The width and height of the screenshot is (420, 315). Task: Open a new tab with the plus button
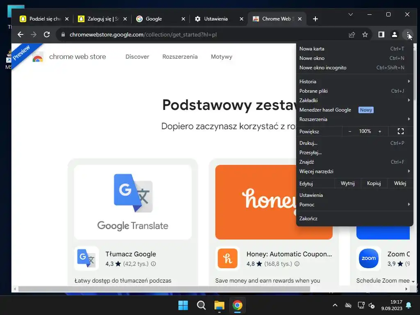coord(315,19)
